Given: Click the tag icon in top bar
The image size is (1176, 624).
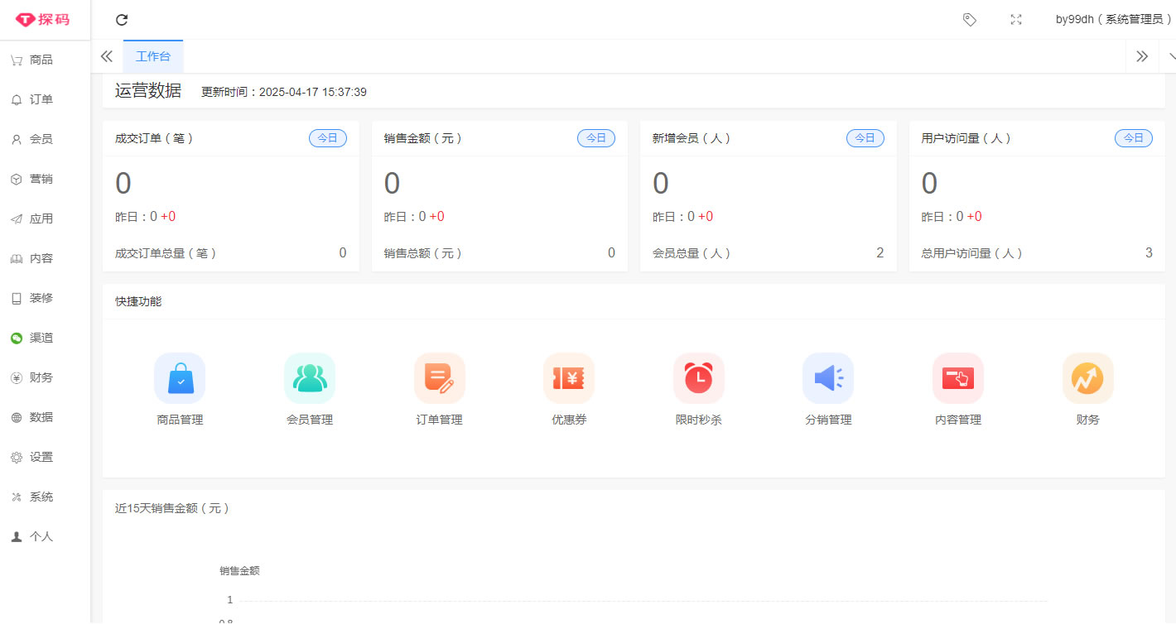Looking at the screenshot, I should click(x=970, y=20).
